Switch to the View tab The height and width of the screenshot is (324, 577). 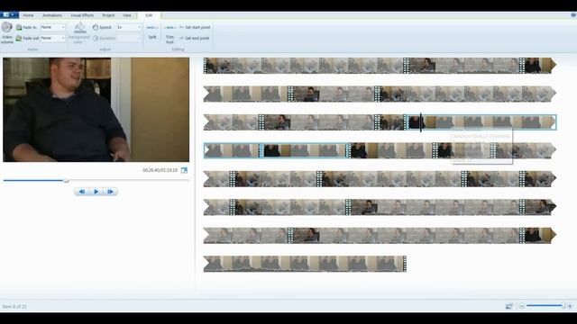tap(127, 15)
